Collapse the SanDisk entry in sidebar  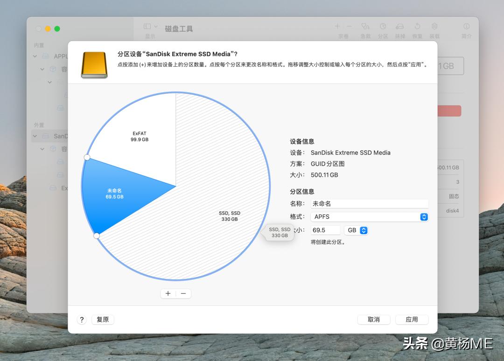[x=35, y=136]
